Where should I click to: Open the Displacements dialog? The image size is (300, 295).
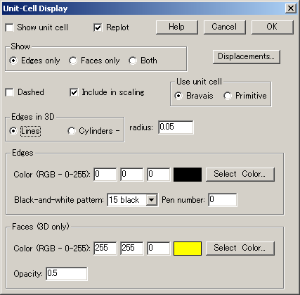247,56
